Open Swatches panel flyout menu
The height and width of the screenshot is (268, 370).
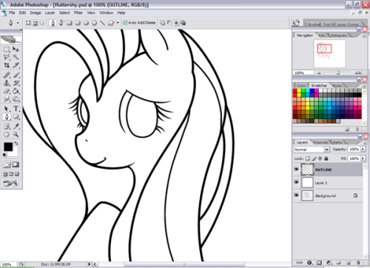coord(364,86)
